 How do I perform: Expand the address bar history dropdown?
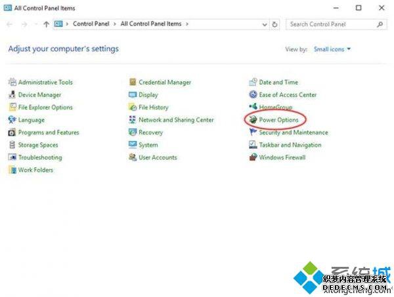point(265,24)
